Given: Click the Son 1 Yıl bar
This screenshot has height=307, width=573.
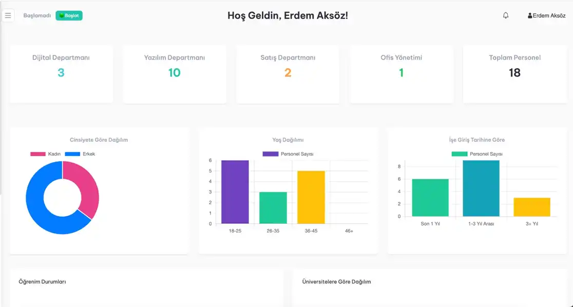Looking at the screenshot, I should [430, 198].
